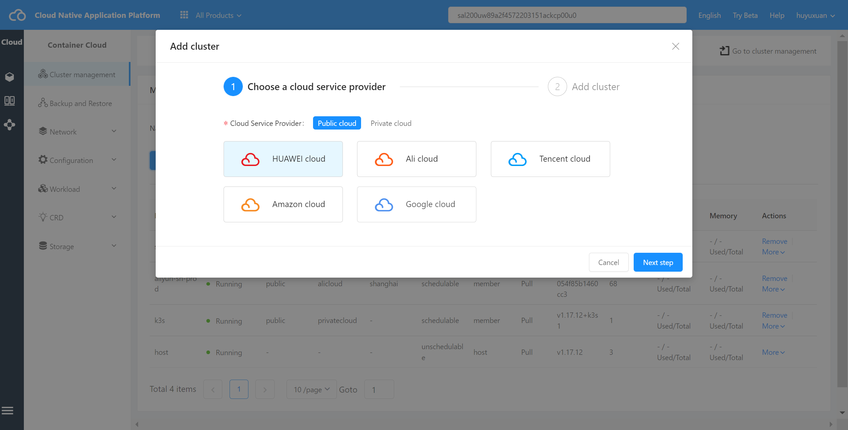The width and height of the screenshot is (848, 430).
Task: Click the cube icon in the dark left rail
Action: [x=10, y=77]
